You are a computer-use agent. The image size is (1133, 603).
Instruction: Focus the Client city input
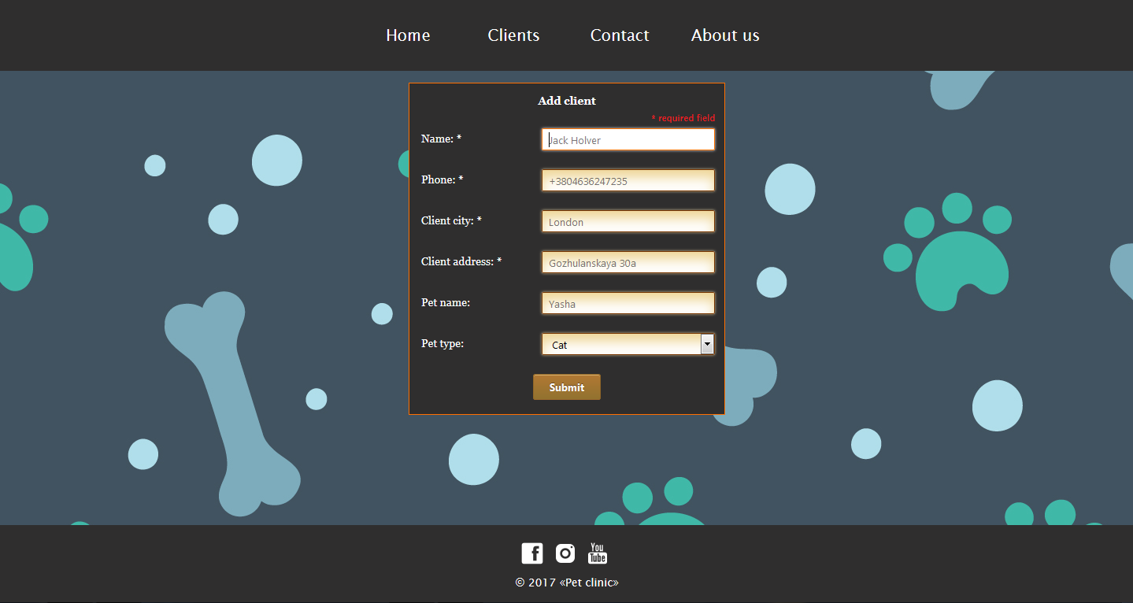click(x=628, y=220)
